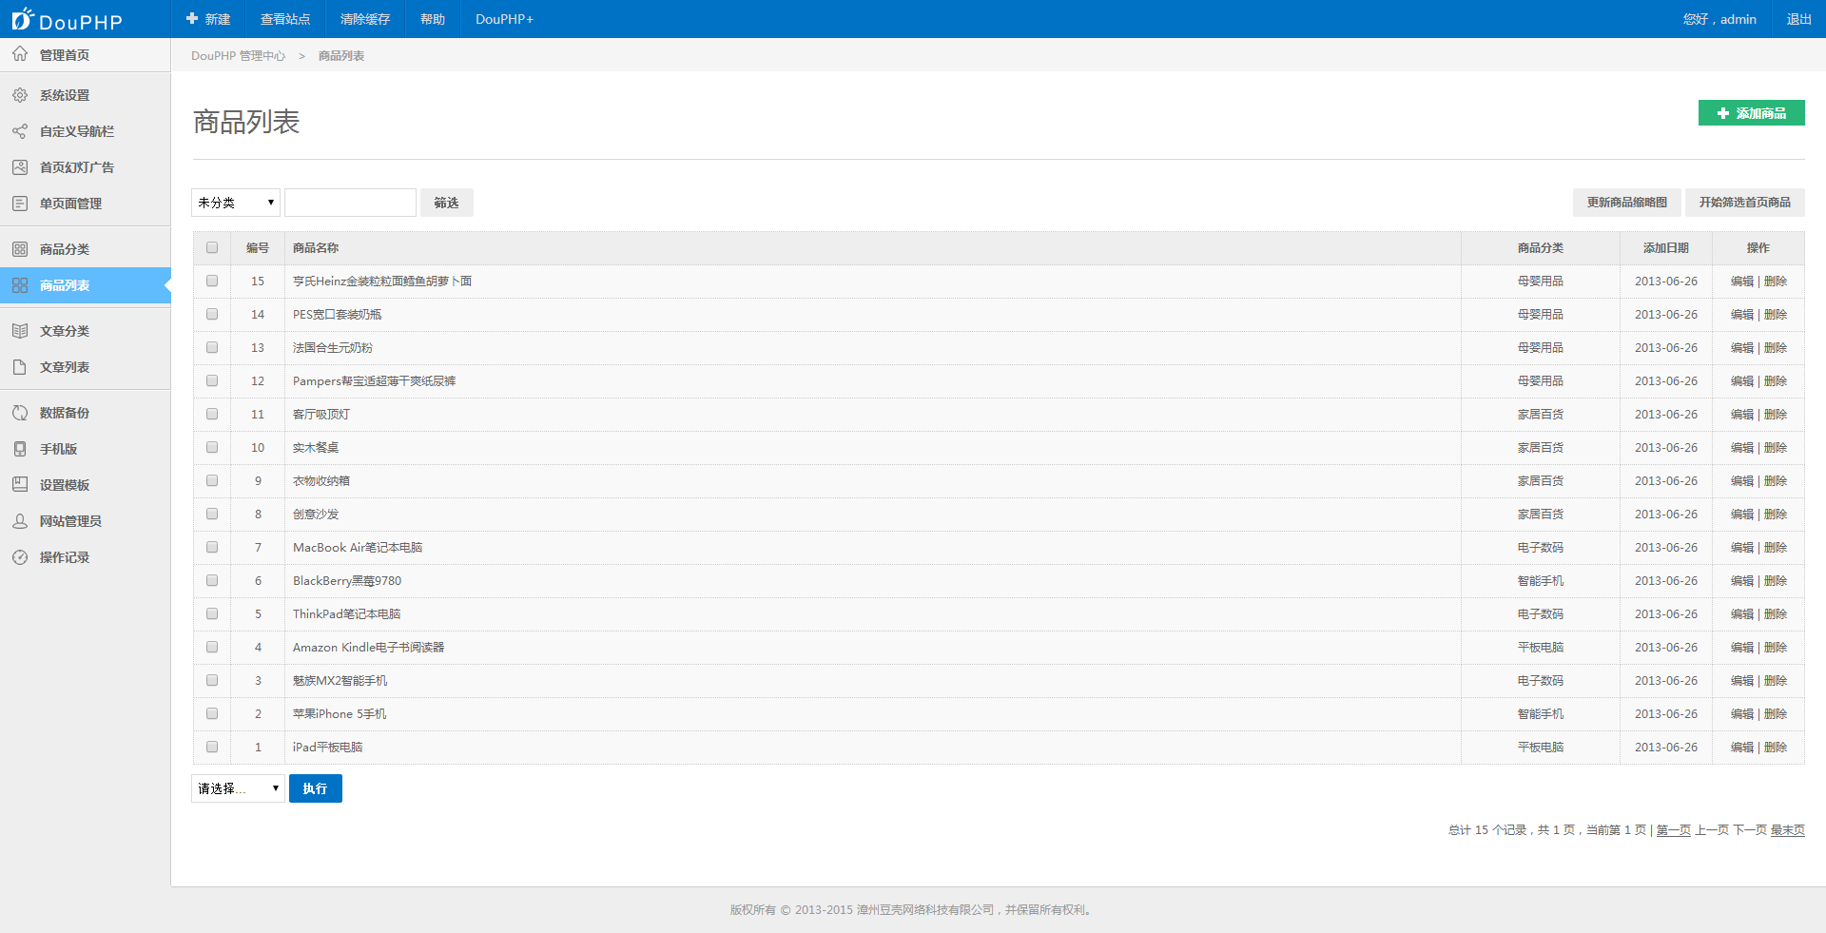Click the document icon for 文章列表
1826x933 pixels.
pyautogui.click(x=20, y=367)
